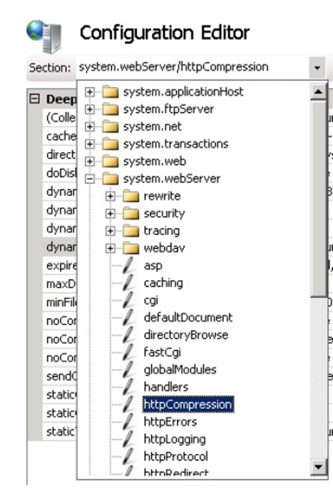333x488 pixels.
Task: Expand the system.ftpServer node
Action: [x=90, y=109]
